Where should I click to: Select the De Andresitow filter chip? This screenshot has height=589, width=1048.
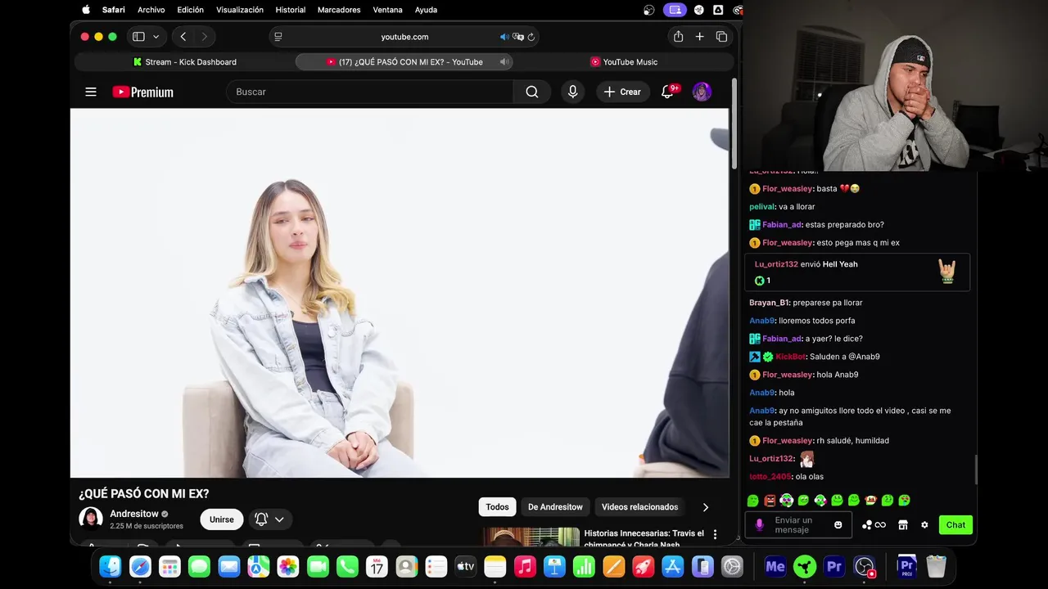pos(555,507)
